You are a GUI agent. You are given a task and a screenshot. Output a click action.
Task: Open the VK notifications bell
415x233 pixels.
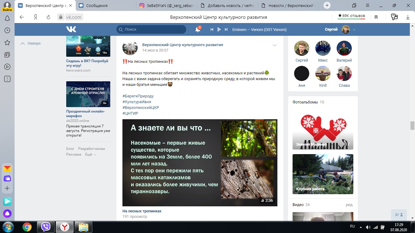198,29
